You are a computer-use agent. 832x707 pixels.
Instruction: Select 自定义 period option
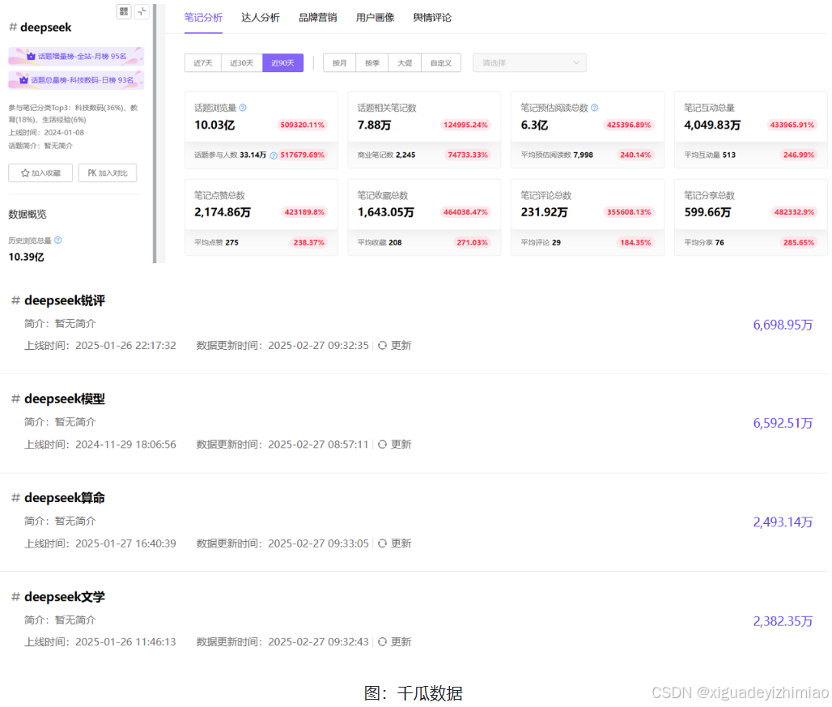pos(441,63)
